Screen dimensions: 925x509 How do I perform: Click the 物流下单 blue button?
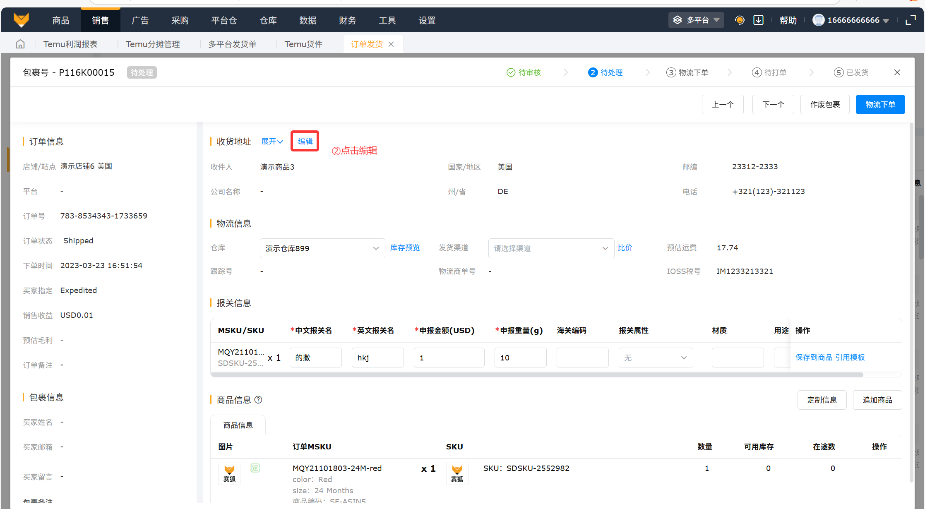click(x=880, y=104)
